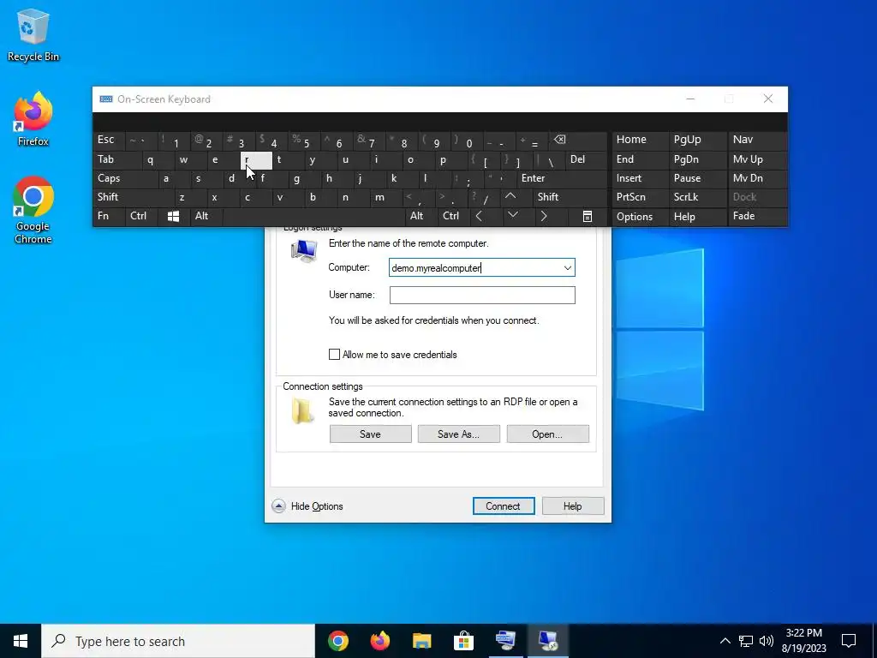
Task: Select the Google Chrome desktop shortcut
Action: (33, 210)
